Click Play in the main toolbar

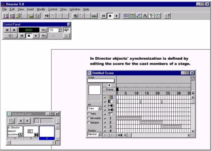116,16
